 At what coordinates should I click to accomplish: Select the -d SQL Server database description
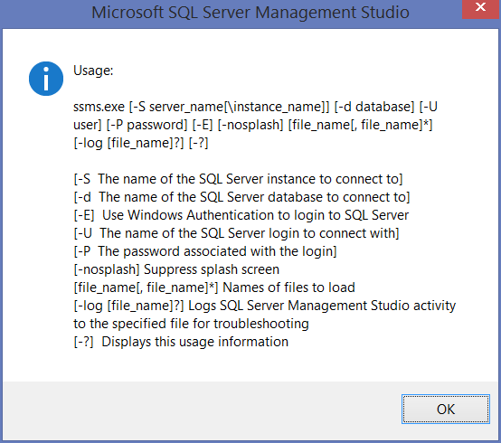pos(241,197)
